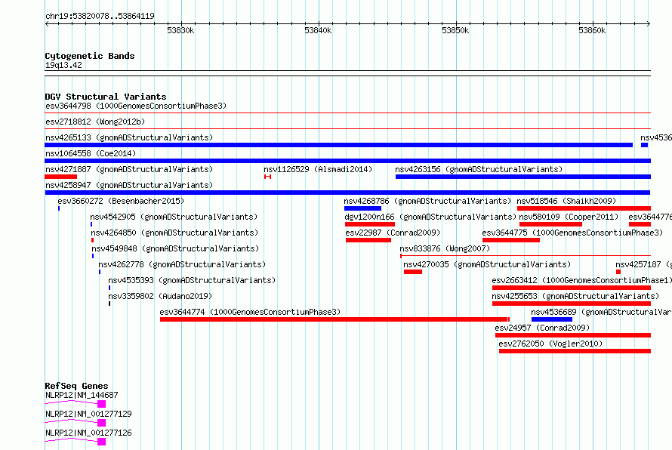
Task: Click the 19q13.42 band label
Action: (63, 65)
